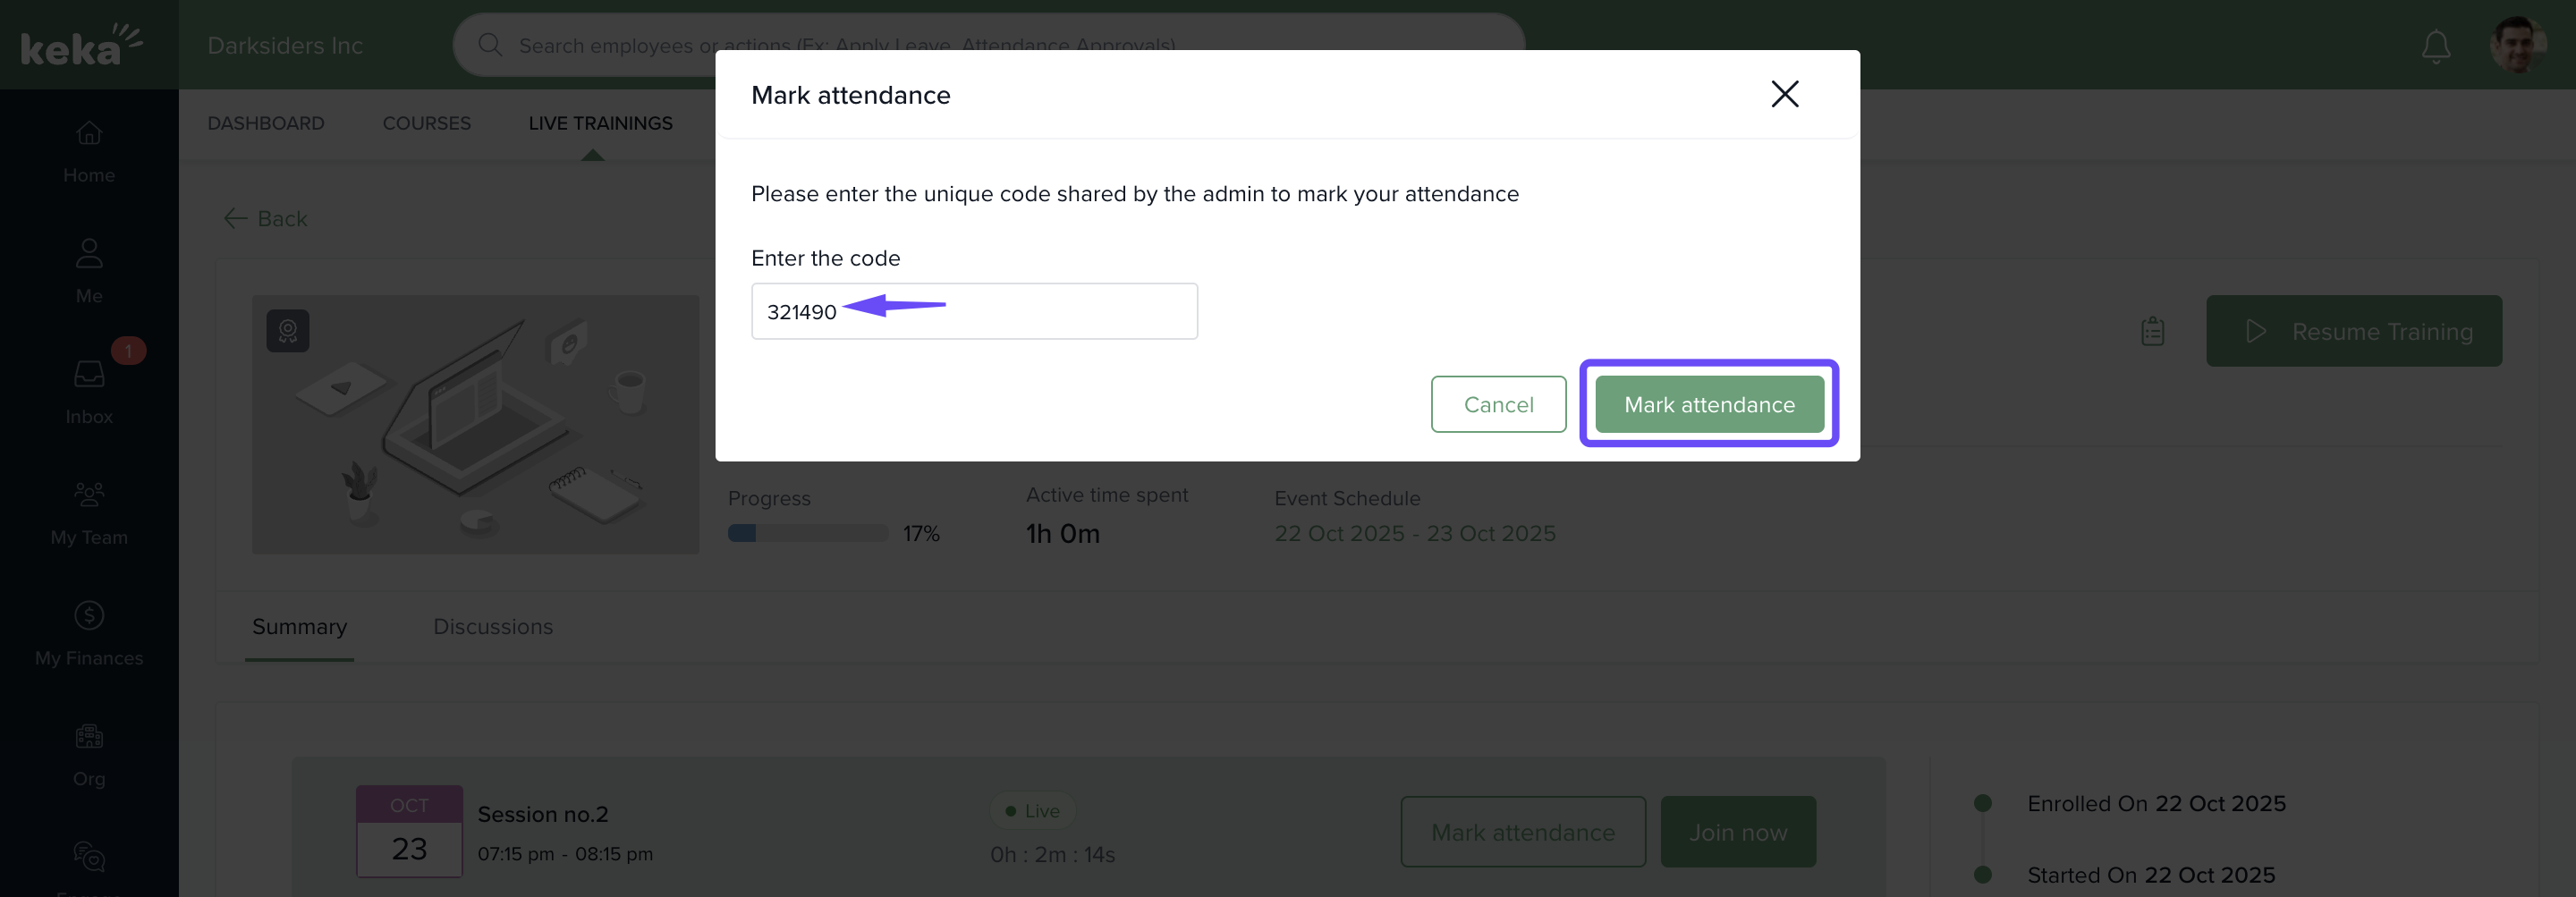Click Cancel in the attendance dialog
Screen dimensions: 2576x897
(x=1497, y=404)
